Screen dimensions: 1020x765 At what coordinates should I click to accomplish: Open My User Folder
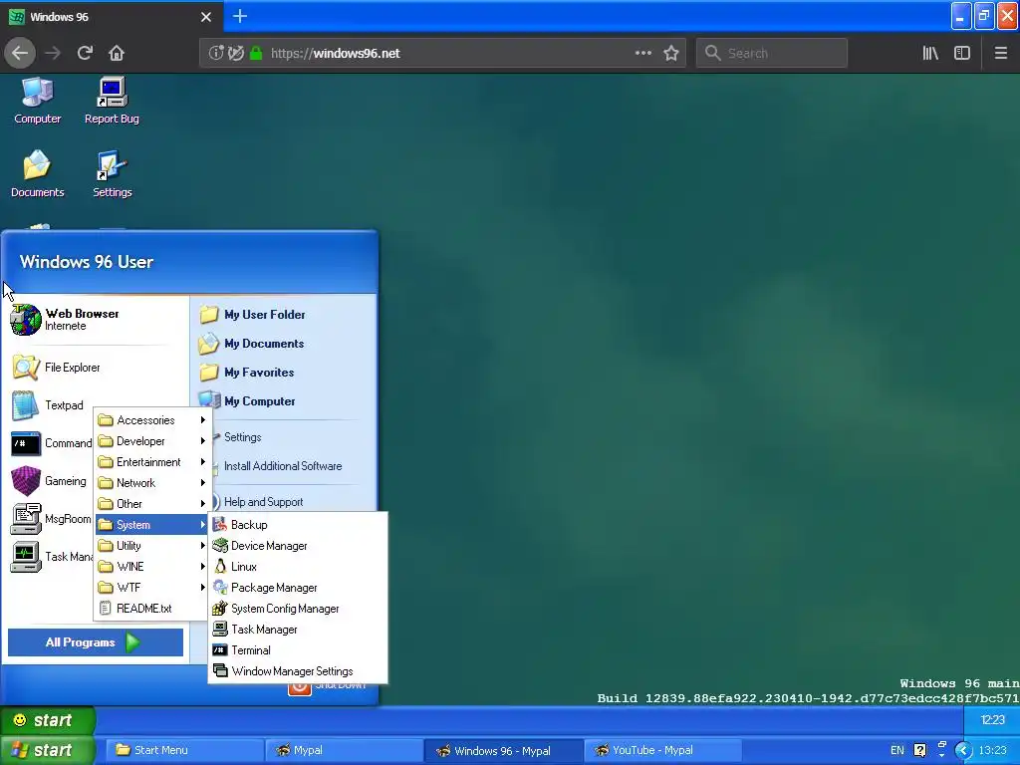point(252,315)
